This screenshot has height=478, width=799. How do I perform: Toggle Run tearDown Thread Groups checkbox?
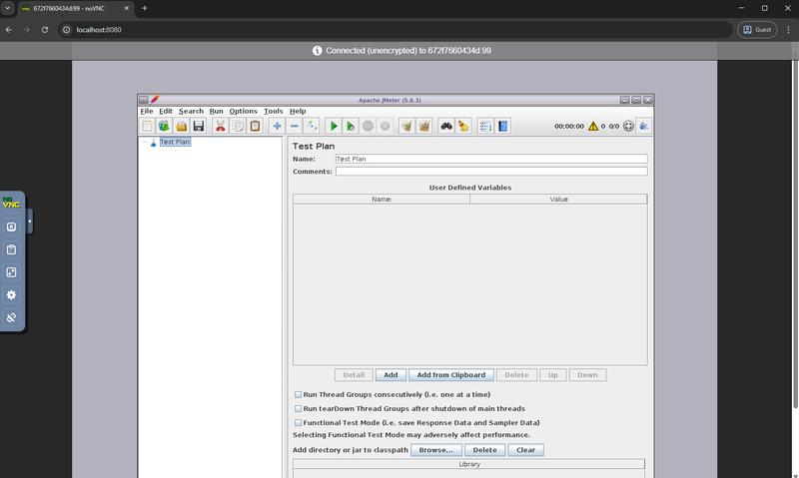[298, 409]
